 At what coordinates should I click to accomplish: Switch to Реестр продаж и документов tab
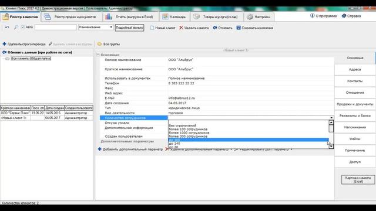coord(71,17)
